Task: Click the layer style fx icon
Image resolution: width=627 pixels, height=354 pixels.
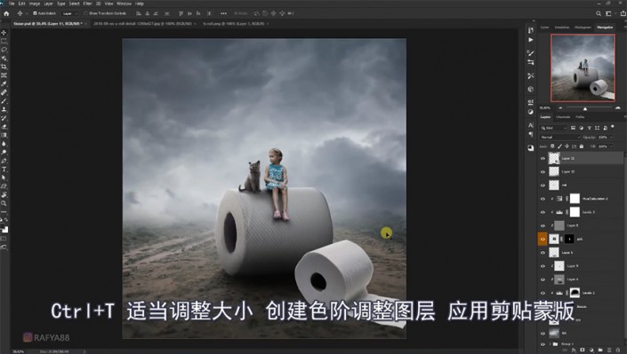Action: (574, 350)
